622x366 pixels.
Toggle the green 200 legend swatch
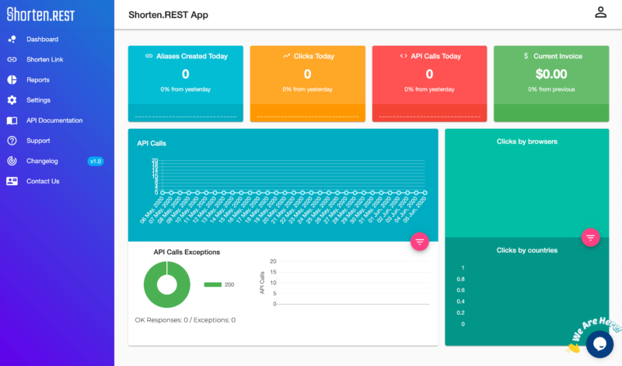212,284
